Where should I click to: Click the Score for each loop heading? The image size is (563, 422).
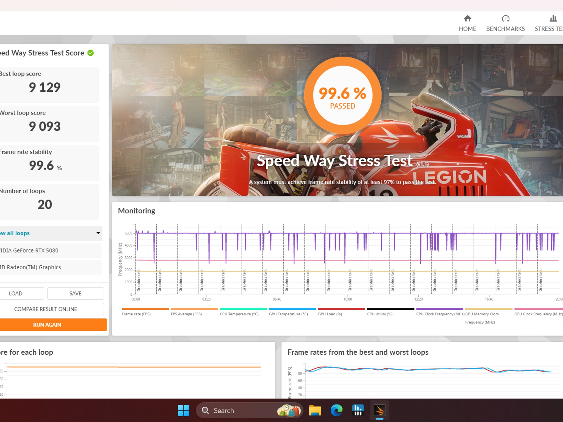coord(26,352)
